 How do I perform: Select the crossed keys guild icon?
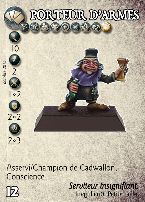34,27
